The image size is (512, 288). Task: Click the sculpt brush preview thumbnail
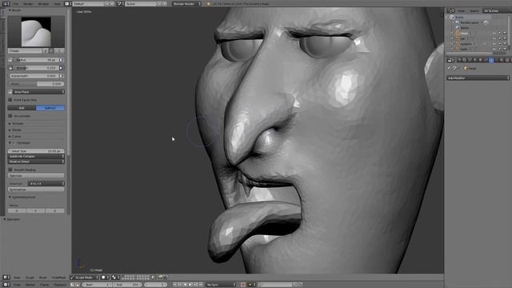coord(36,32)
